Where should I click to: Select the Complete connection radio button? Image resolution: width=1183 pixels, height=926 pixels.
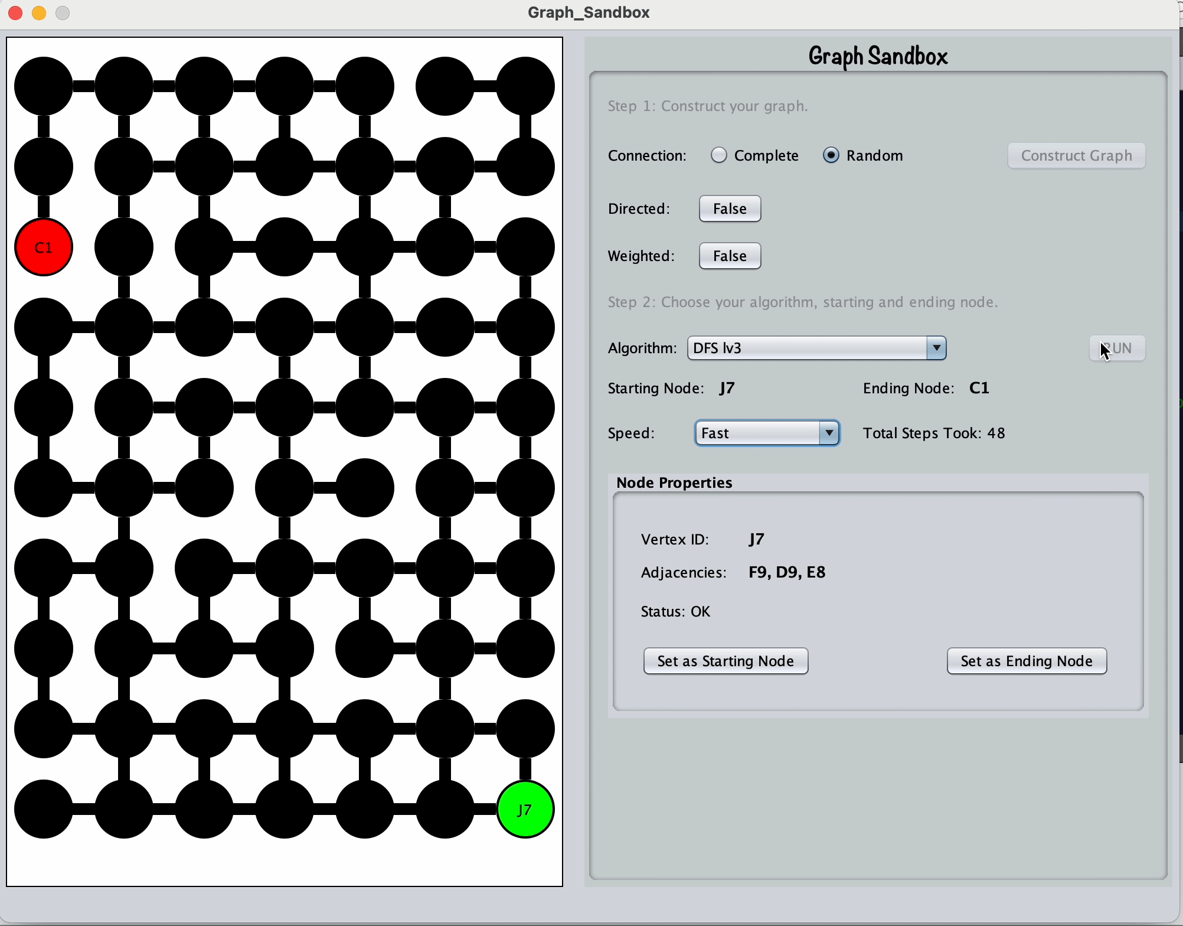point(718,155)
